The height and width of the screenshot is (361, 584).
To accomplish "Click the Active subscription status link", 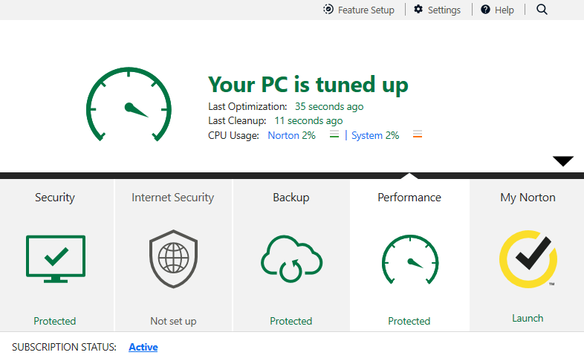I will [143, 347].
